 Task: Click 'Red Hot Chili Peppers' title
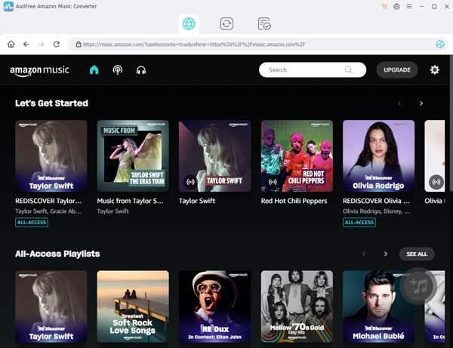(294, 201)
